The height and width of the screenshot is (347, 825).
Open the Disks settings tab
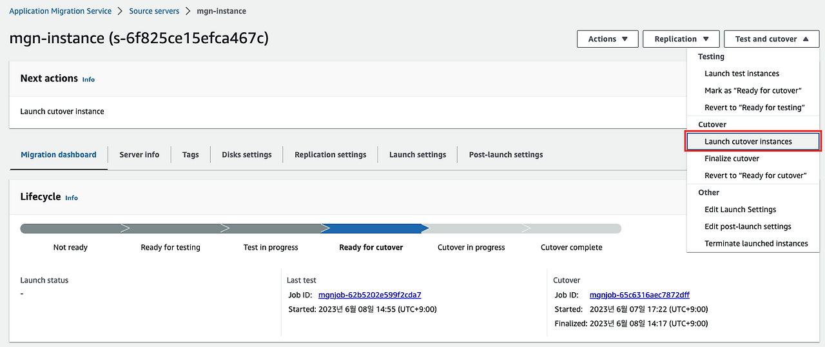247,155
